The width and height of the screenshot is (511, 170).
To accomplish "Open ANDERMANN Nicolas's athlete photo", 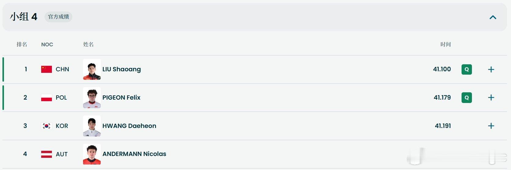I will point(92,154).
